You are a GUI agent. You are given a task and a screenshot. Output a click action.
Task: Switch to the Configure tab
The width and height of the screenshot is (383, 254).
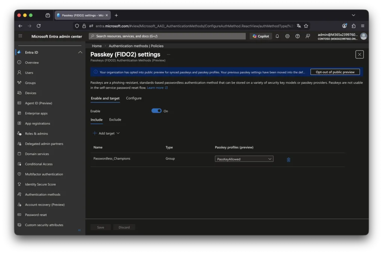134,98
